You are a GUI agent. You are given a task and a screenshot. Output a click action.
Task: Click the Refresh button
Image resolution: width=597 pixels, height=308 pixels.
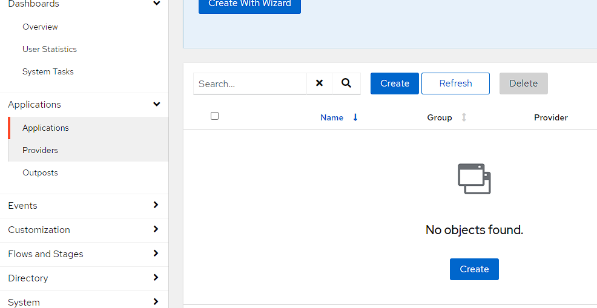[x=455, y=84]
